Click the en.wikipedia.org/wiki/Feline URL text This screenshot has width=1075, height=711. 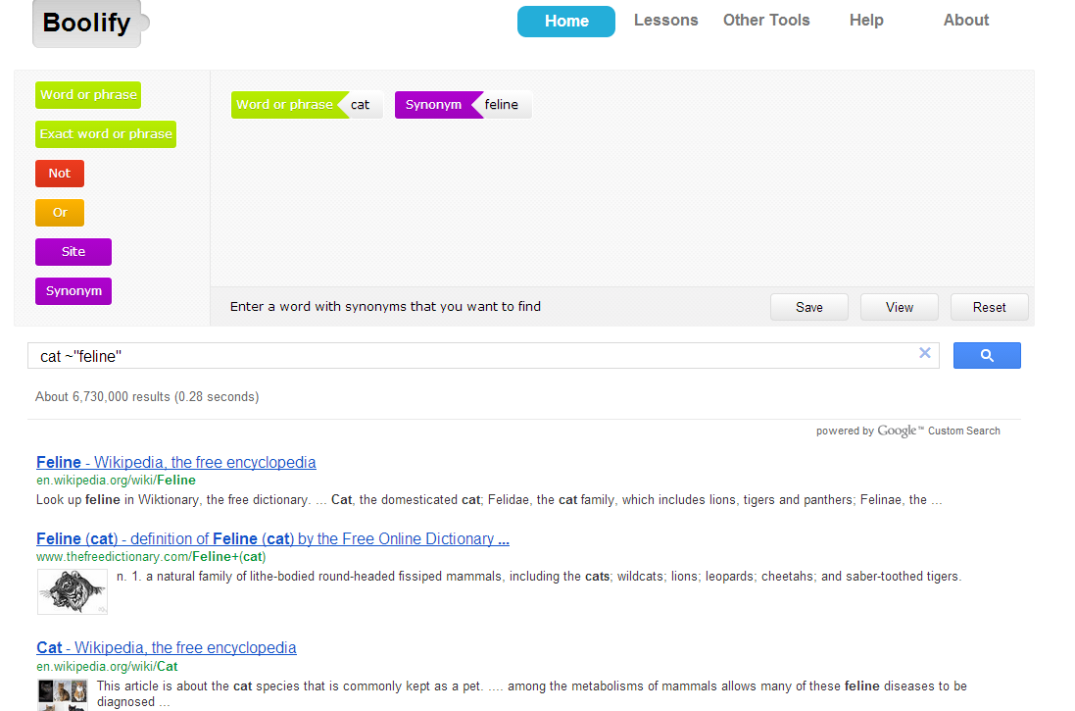116,481
